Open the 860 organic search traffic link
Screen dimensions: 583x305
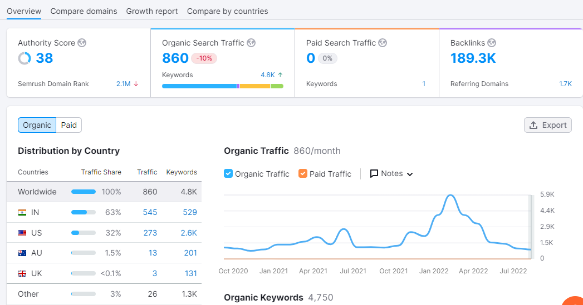175,58
